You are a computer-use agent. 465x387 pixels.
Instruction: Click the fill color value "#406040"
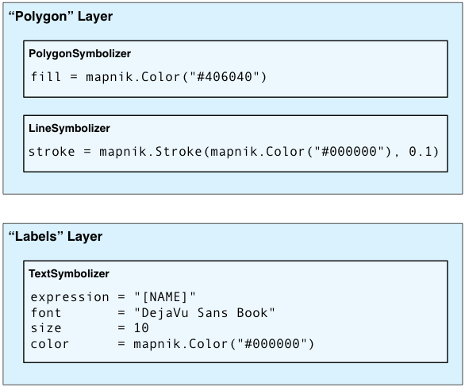point(225,77)
